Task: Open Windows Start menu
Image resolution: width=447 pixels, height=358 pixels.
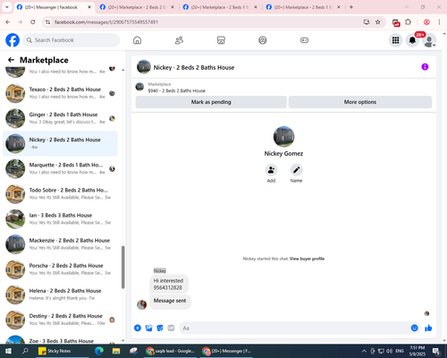Action: [x=8, y=351]
